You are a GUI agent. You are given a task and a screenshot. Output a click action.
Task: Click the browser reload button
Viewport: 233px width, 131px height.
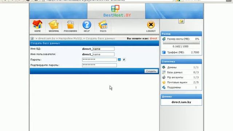click(28, 0)
